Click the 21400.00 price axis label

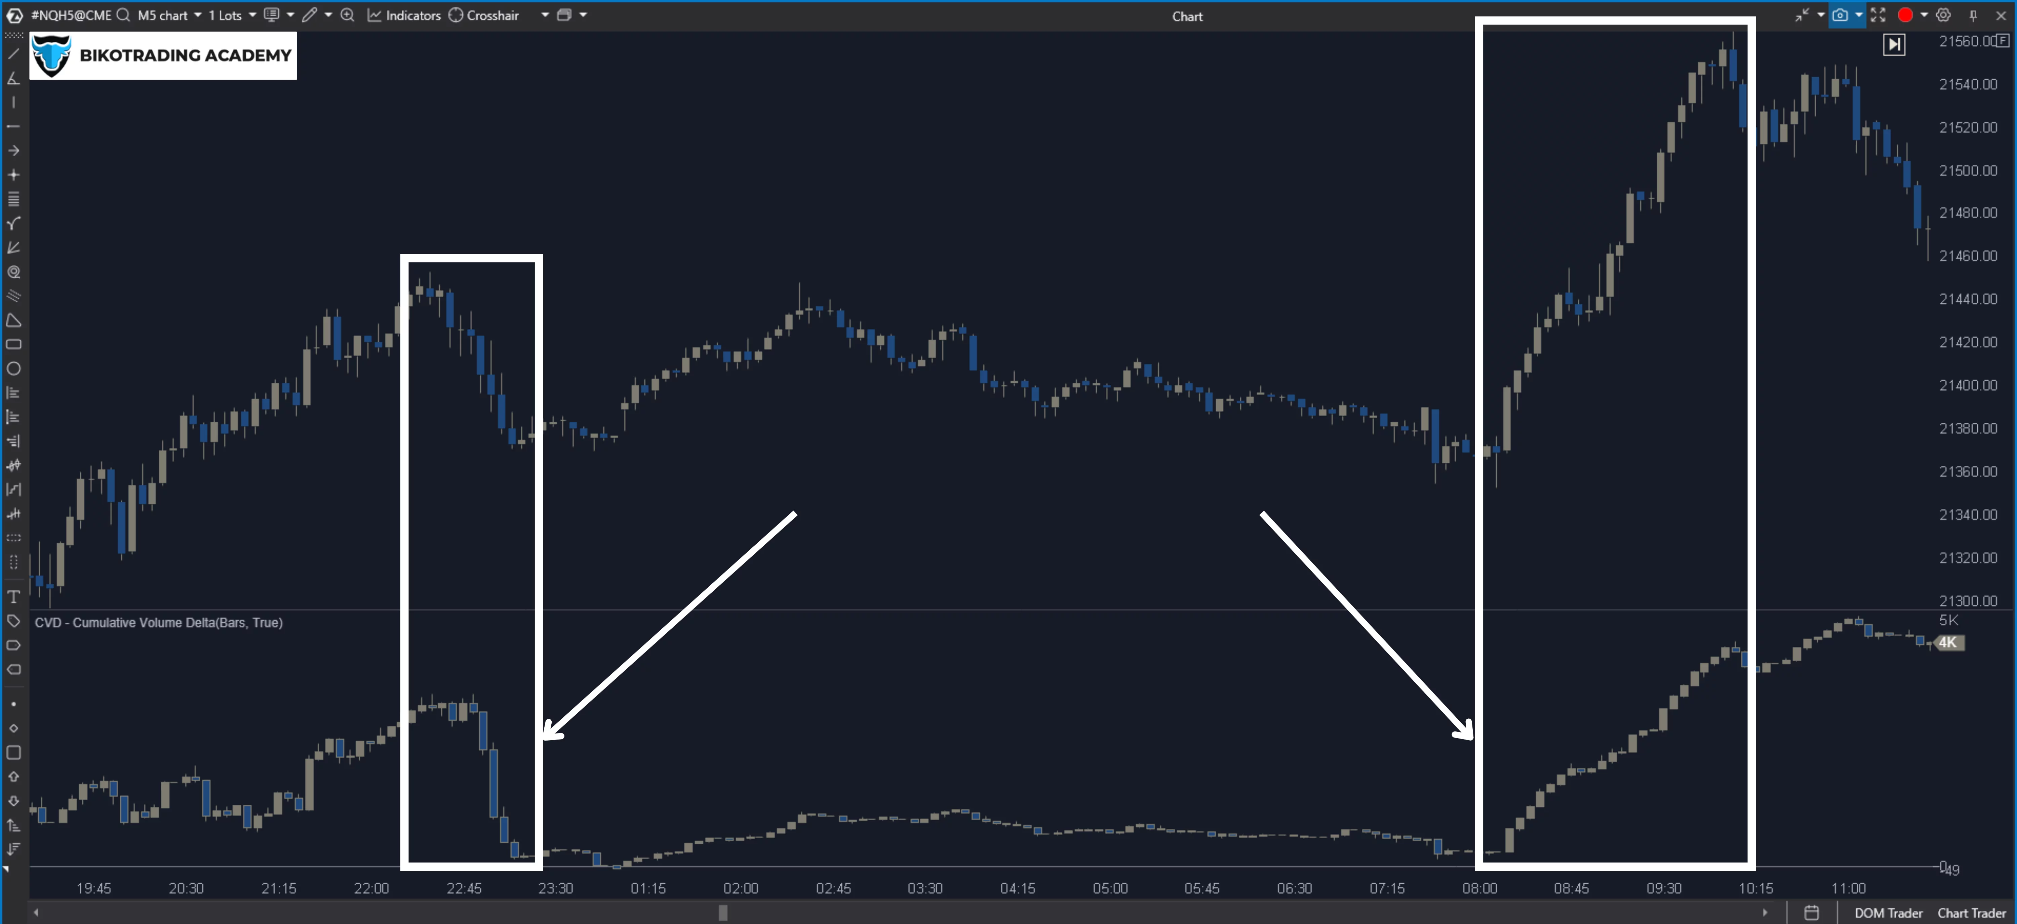tap(1968, 385)
